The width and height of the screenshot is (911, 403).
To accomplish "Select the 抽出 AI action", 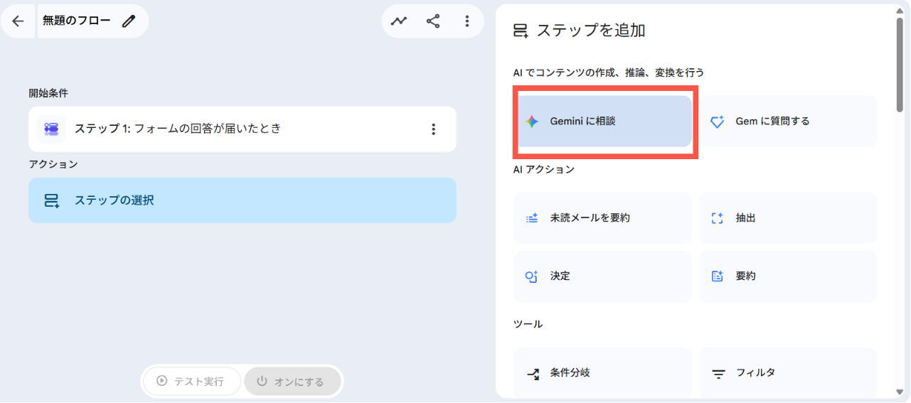I will [788, 218].
